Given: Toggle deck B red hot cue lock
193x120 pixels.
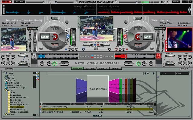Looking at the screenshot, I should (x=127, y=49).
